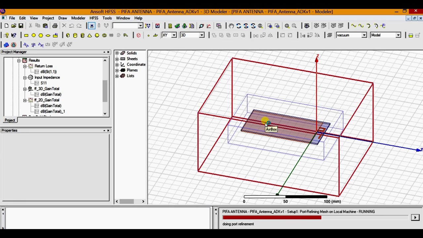Click the Validate green checkmark icon

177,26
